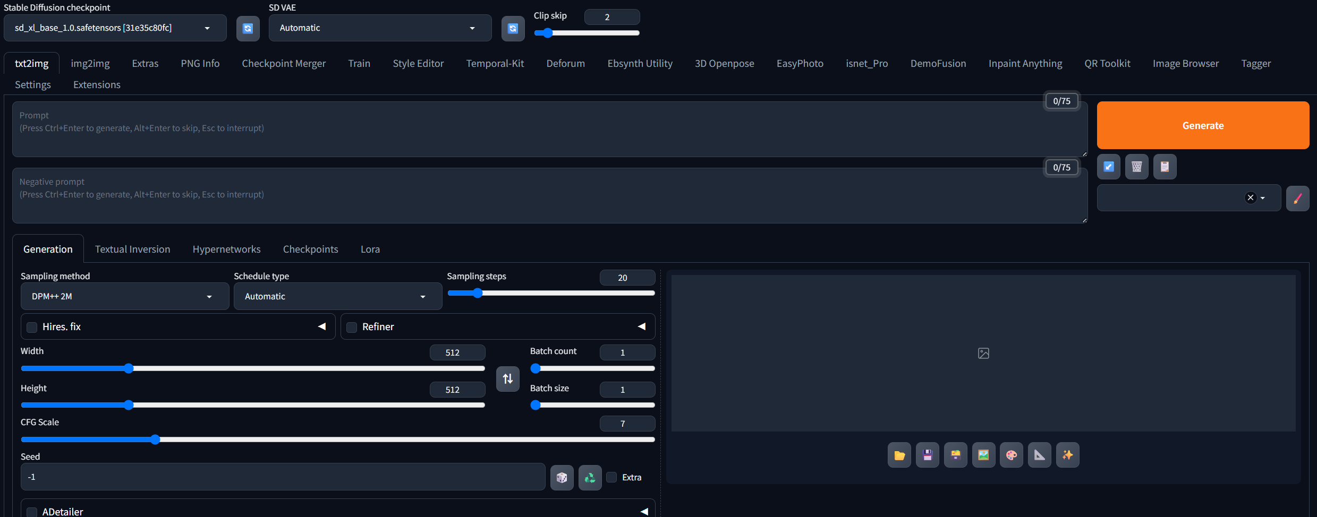Open images output folder icon

pyautogui.click(x=899, y=455)
